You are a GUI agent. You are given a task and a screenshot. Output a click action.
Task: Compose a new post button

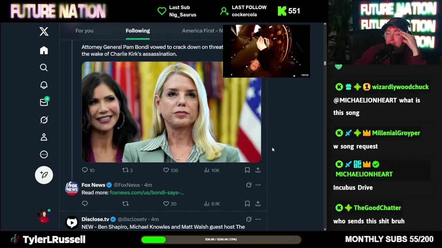pos(44,175)
